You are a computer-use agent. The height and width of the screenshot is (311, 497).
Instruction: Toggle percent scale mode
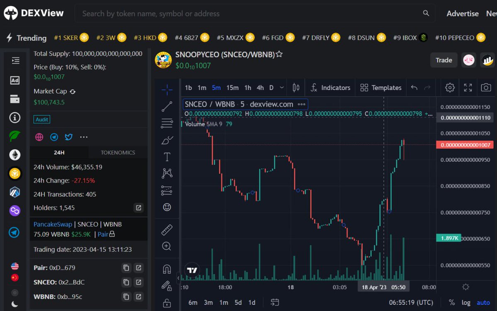tap(451, 302)
